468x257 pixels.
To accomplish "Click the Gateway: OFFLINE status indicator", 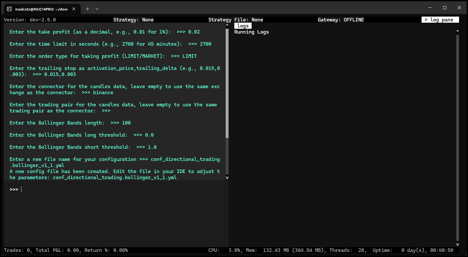I will tap(341, 20).
